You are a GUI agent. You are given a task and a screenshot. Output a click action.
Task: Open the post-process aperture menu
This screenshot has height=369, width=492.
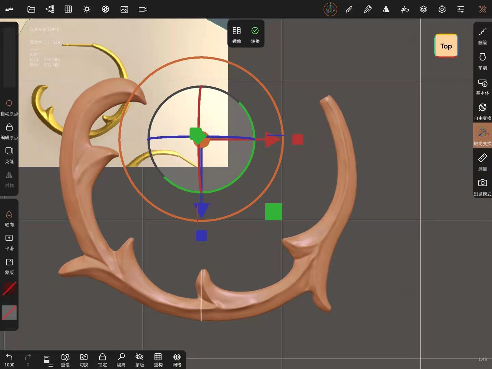click(106, 9)
